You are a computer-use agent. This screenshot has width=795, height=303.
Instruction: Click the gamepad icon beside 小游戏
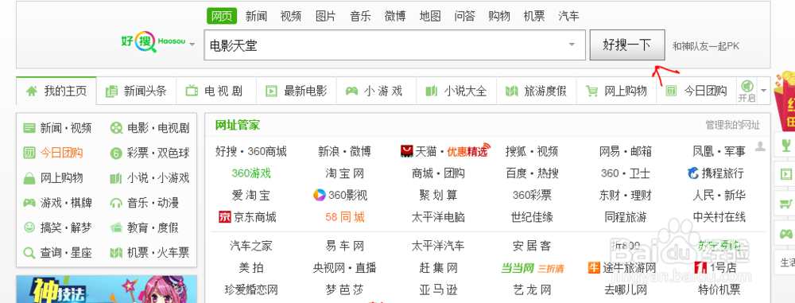(351, 91)
